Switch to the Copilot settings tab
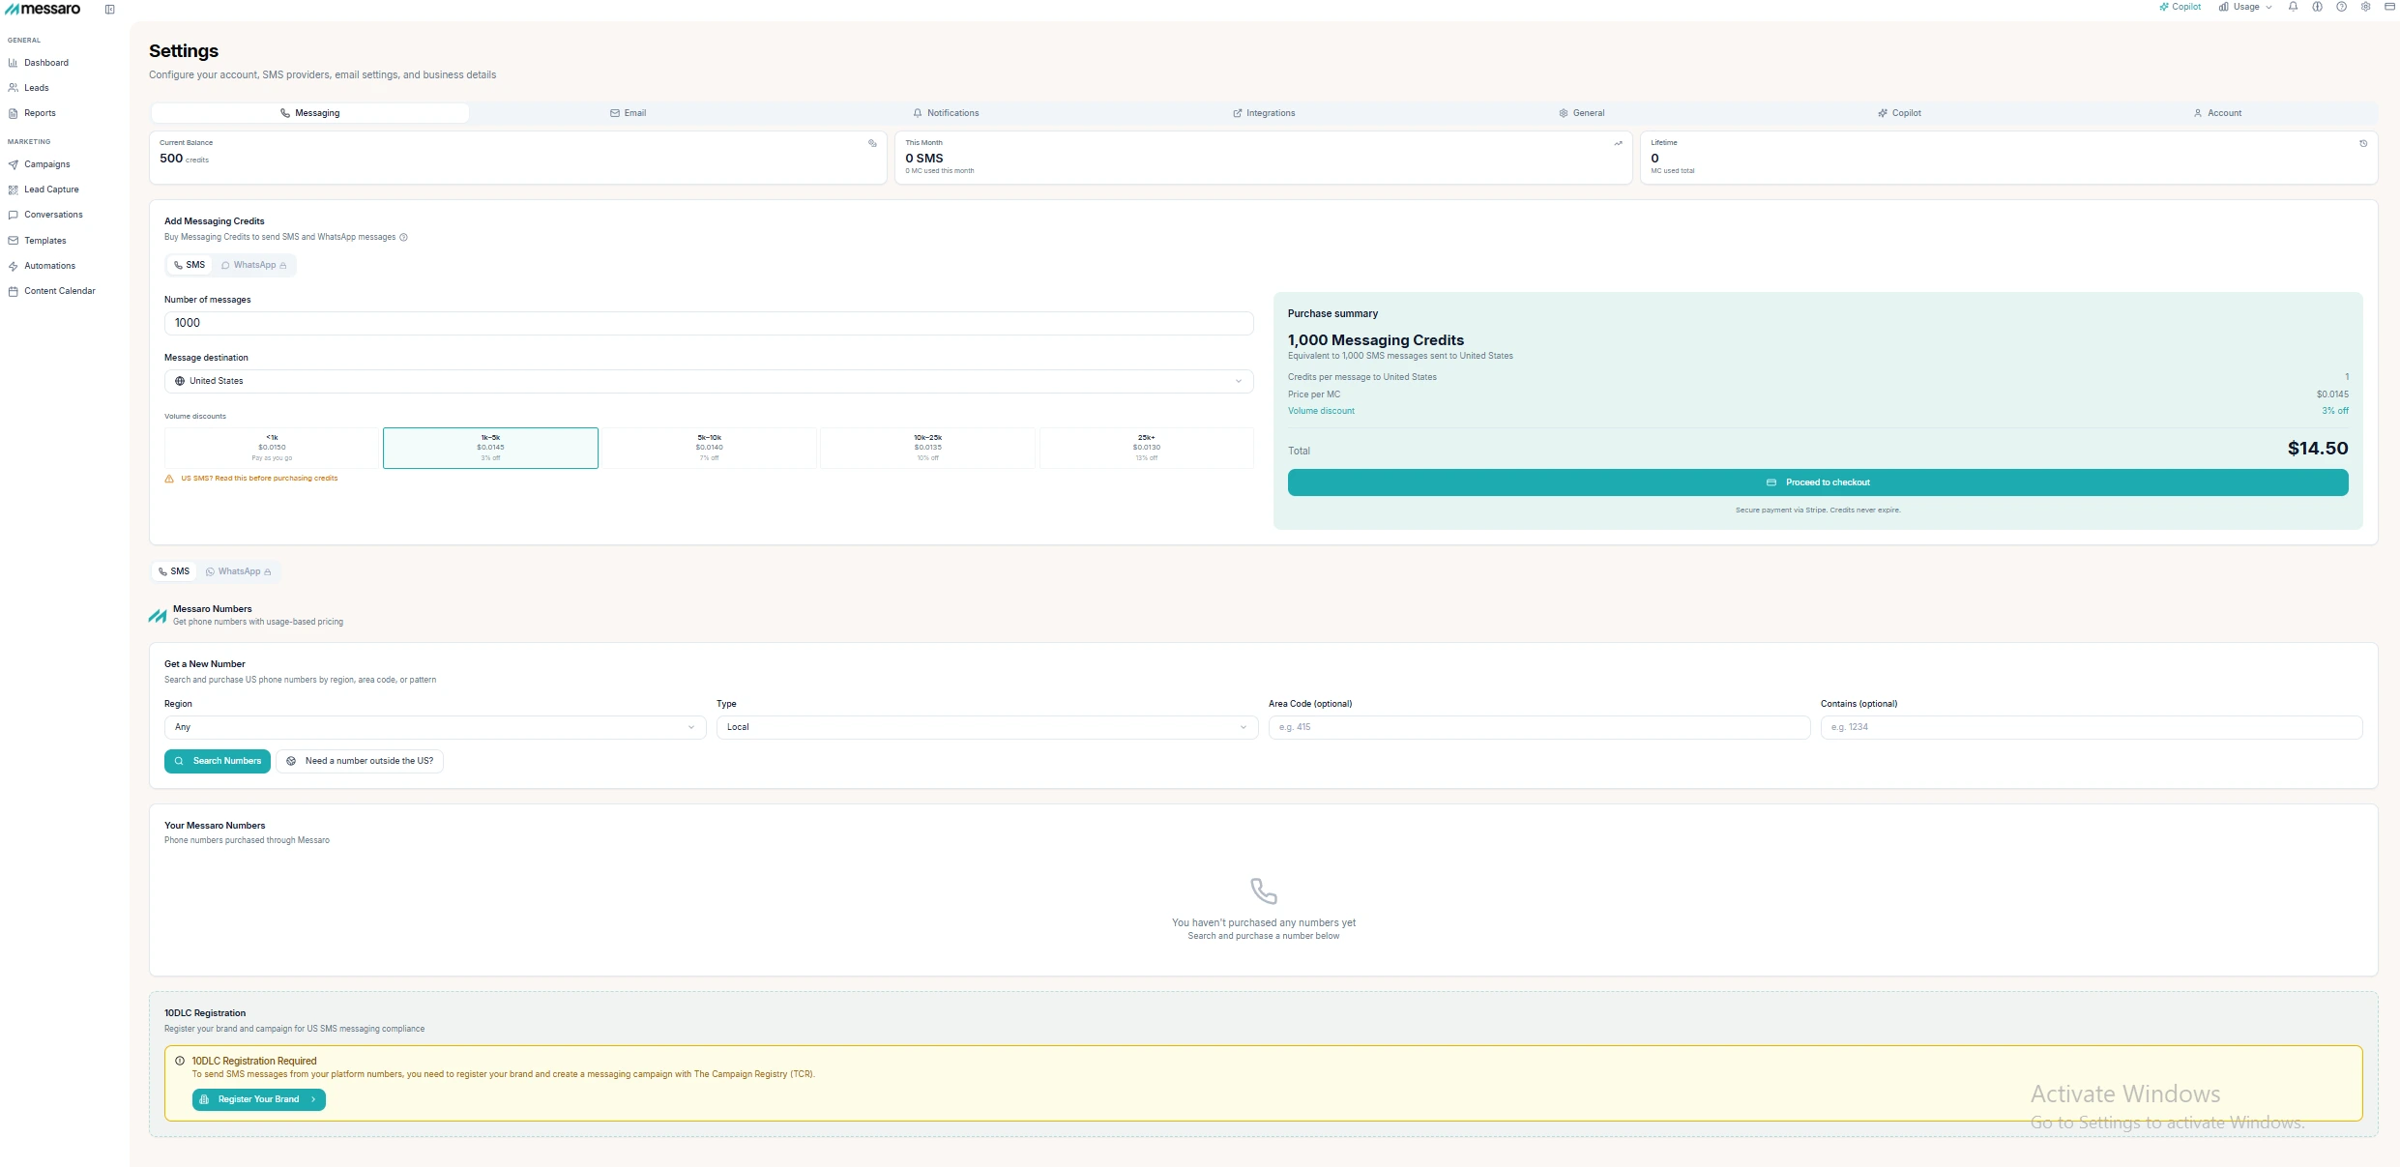This screenshot has width=2400, height=1167. point(1900,113)
